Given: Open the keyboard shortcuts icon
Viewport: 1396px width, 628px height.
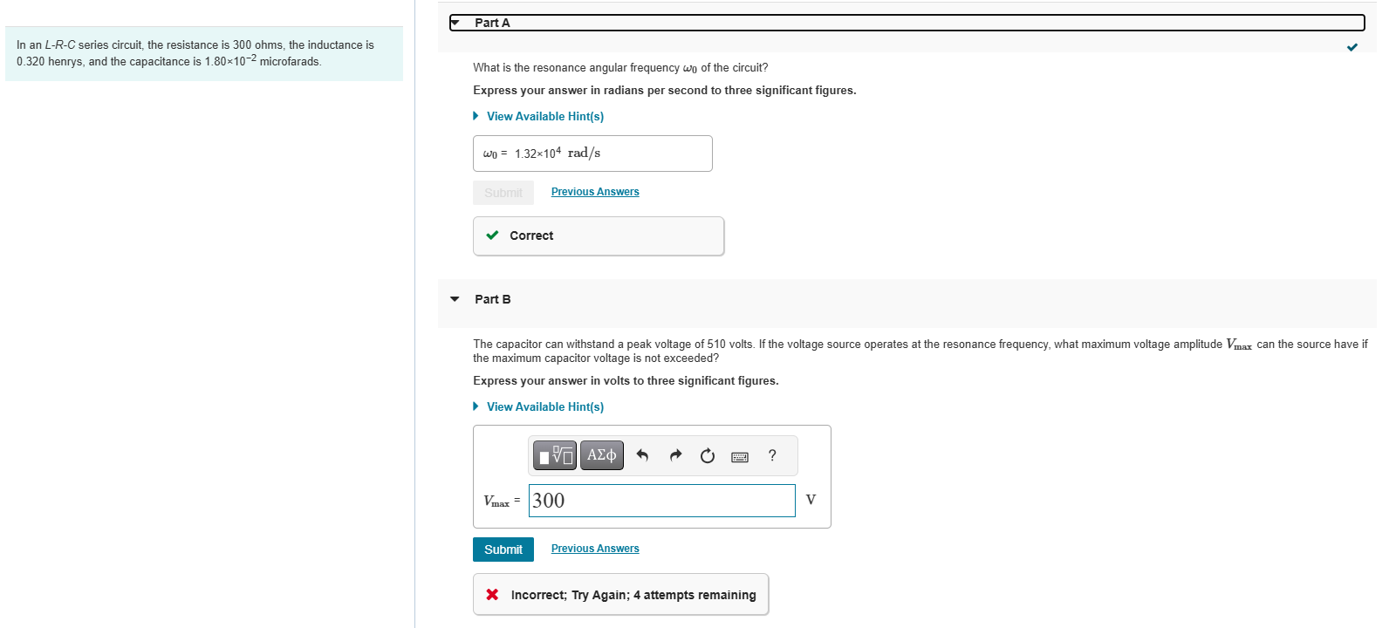Looking at the screenshot, I should point(740,456).
